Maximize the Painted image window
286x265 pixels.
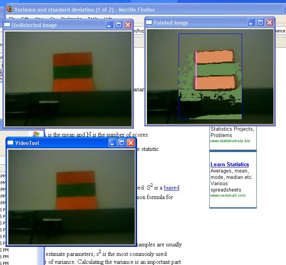260,23
